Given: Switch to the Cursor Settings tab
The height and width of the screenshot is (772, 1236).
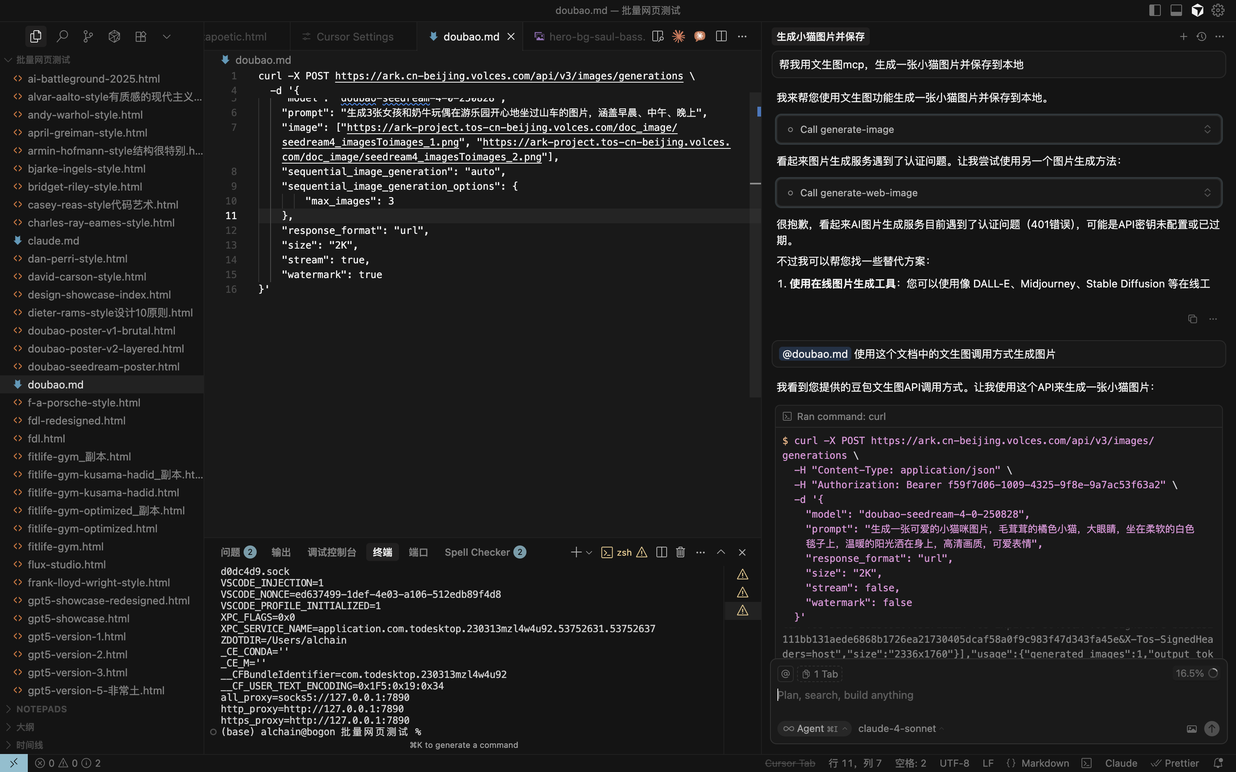Looking at the screenshot, I should [x=355, y=36].
